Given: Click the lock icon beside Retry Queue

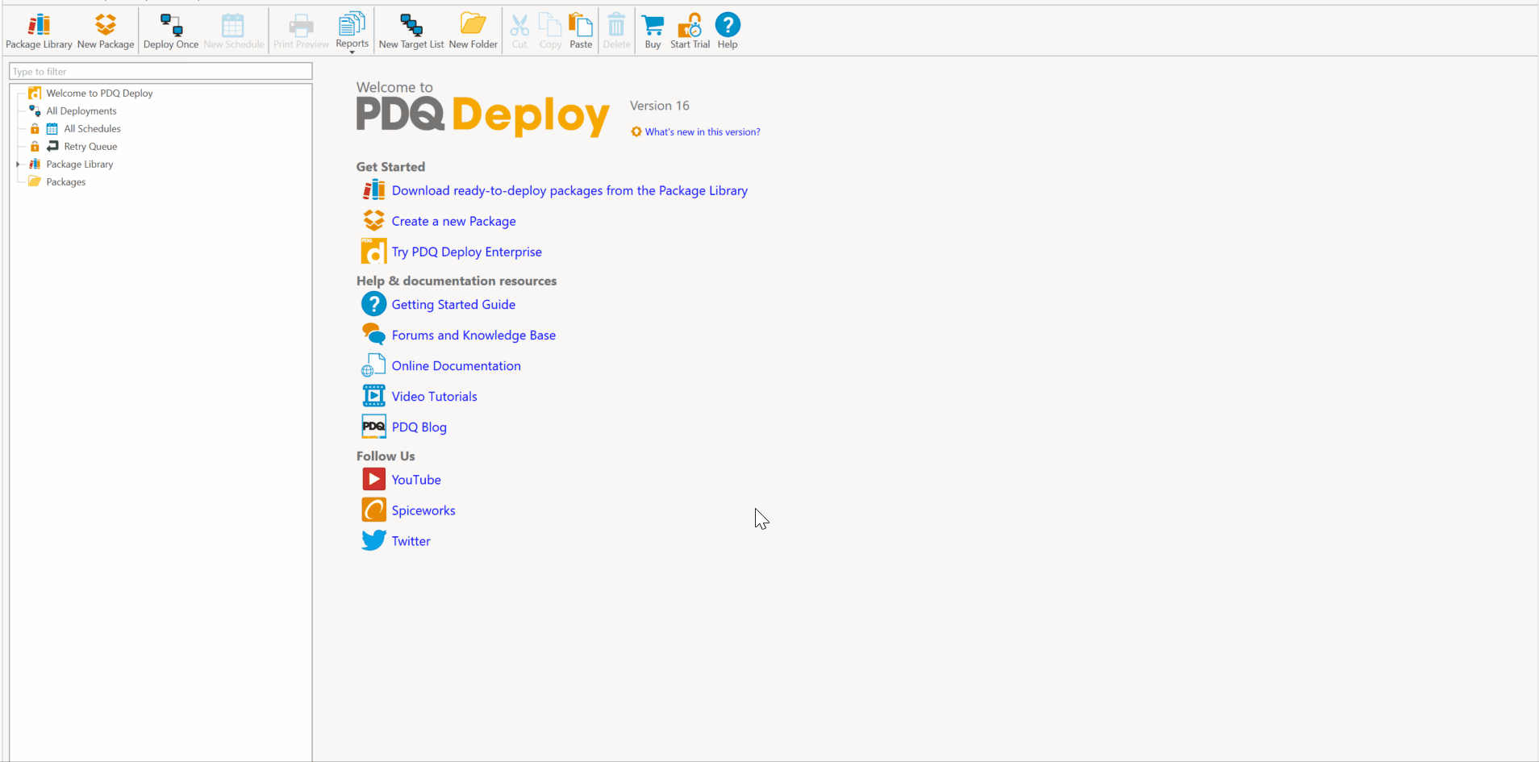Looking at the screenshot, I should click(35, 147).
